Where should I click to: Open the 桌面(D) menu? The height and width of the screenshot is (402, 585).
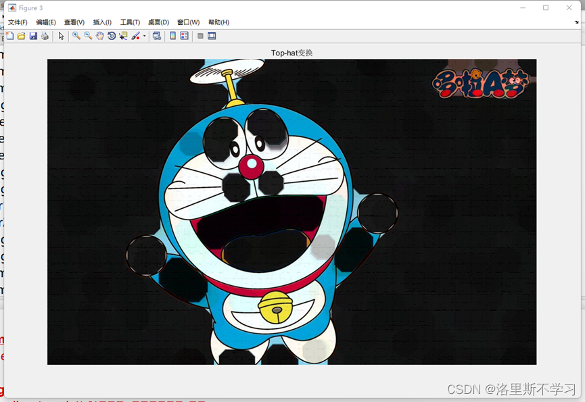click(x=158, y=22)
